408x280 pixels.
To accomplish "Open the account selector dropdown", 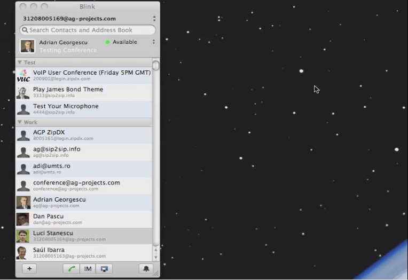I will pyautogui.click(x=154, y=19).
